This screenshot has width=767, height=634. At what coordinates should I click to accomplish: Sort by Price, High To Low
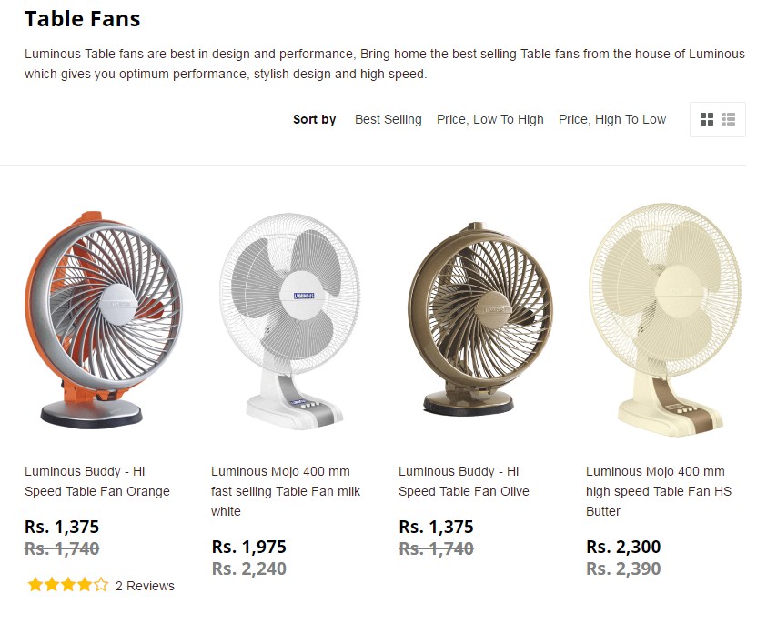tap(611, 119)
